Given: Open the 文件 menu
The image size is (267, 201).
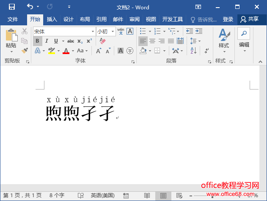Looking at the screenshot, I should point(13,19).
